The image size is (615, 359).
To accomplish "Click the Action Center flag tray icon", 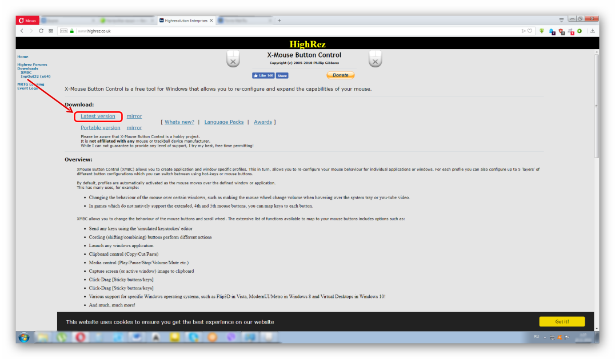I will (x=567, y=337).
